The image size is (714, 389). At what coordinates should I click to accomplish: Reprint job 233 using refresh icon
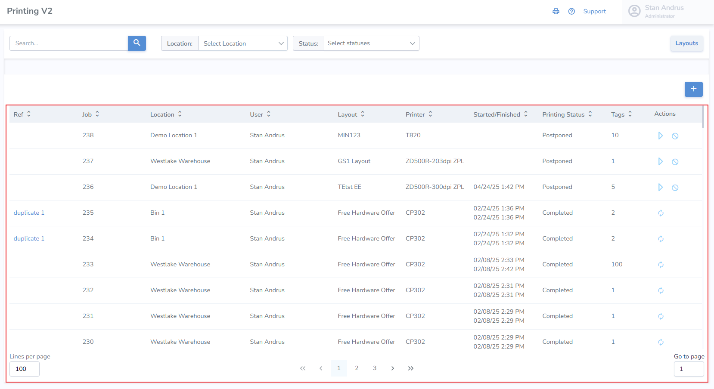click(661, 265)
